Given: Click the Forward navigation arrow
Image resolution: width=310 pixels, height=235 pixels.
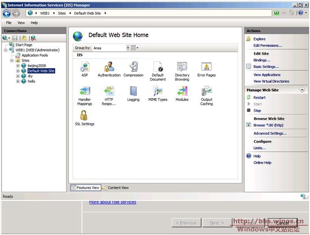Looking at the screenshot, I should (16, 13).
